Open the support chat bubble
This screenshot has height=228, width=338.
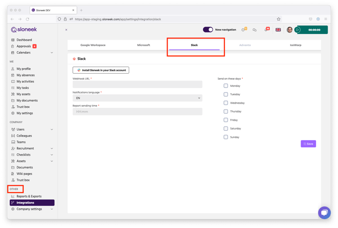[324, 213]
